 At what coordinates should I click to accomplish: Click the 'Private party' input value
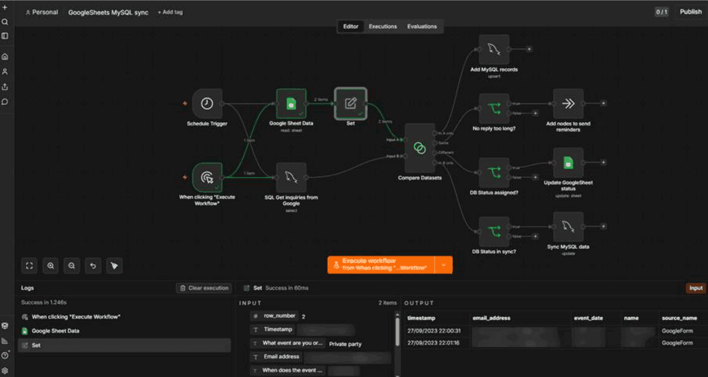345,344
